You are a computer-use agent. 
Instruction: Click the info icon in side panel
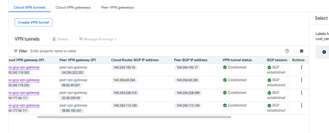click(x=324, y=52)
